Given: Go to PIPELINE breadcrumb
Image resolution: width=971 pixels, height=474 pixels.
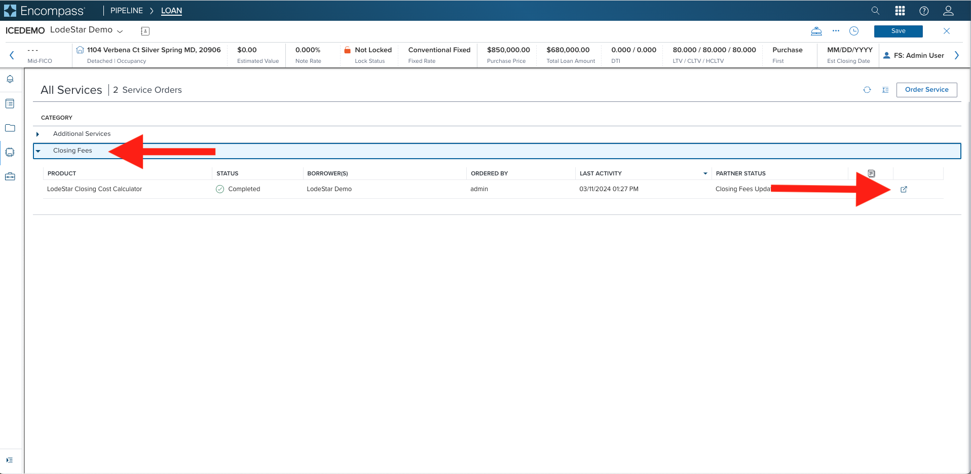Looking at the screenshot, I should 127,11.
